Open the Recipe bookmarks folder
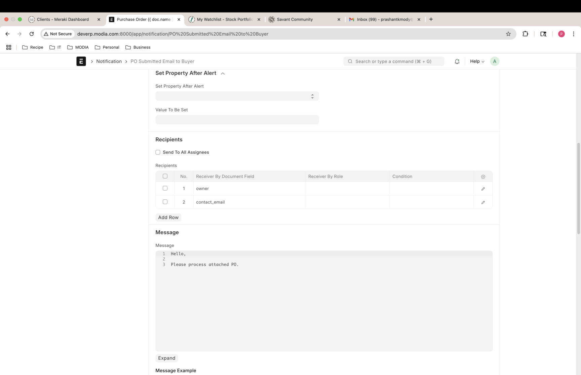Image resolution: width=581 pixels, height=375 pixels. click(x=33, y=47)
